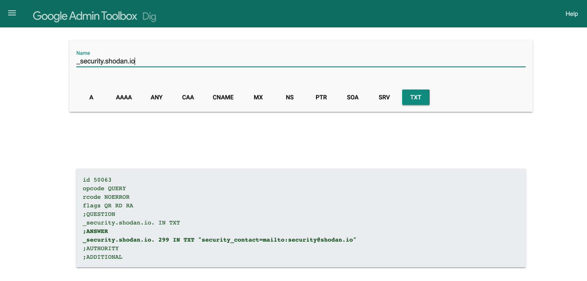Click the TXT answer with security_contact mailto

click(219, 240)
